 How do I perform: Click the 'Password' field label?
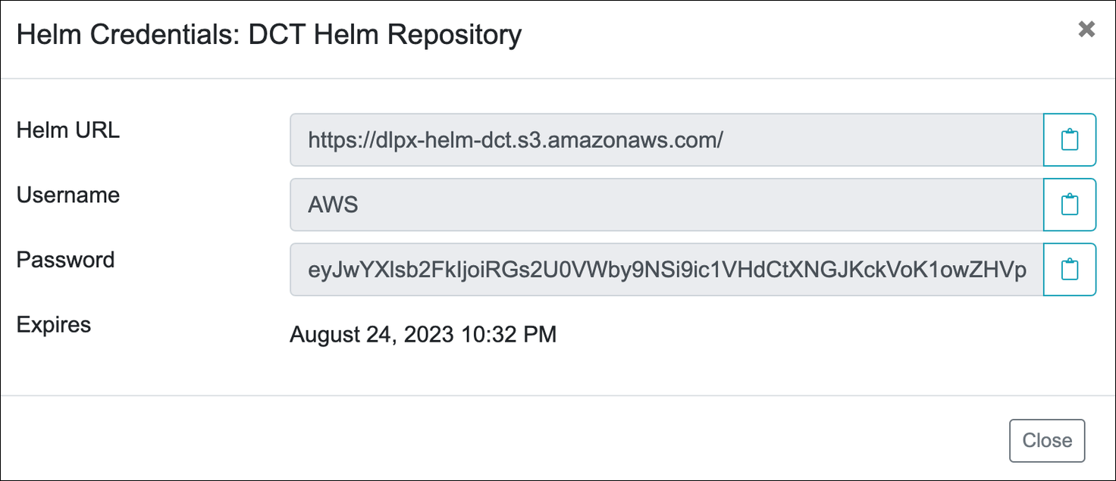(66, 260)
